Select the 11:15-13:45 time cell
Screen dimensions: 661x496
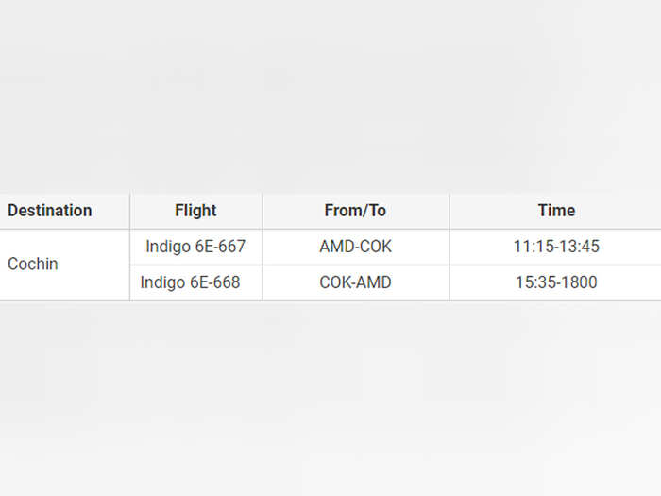point(555,248)
